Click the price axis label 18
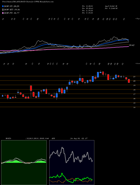The width and height of the screenshot is (140, 185). click(134, 90)
